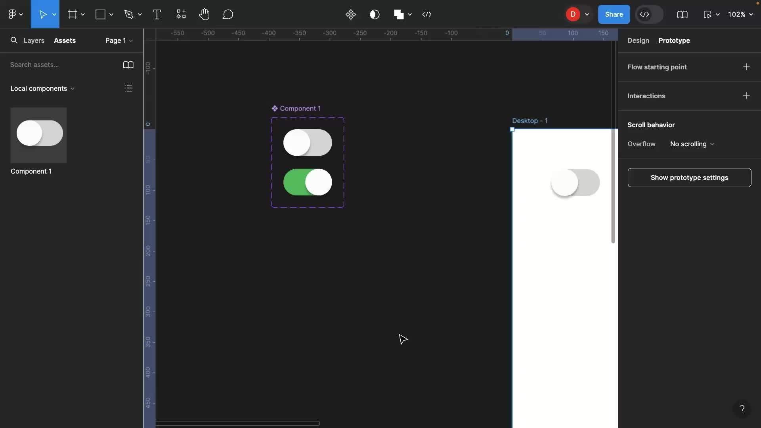Viewport: 761px width, 428px height.
Task: Select the Text tool
Action: 157,14
